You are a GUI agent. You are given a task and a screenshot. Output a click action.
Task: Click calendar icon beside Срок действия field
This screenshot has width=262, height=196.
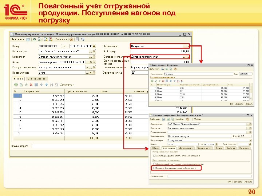click(x=250, y=144)
